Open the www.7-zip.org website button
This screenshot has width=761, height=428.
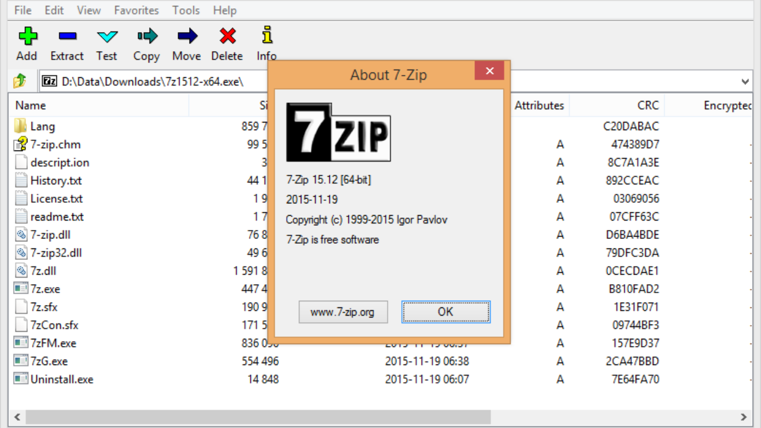click(x=343, y=311)
